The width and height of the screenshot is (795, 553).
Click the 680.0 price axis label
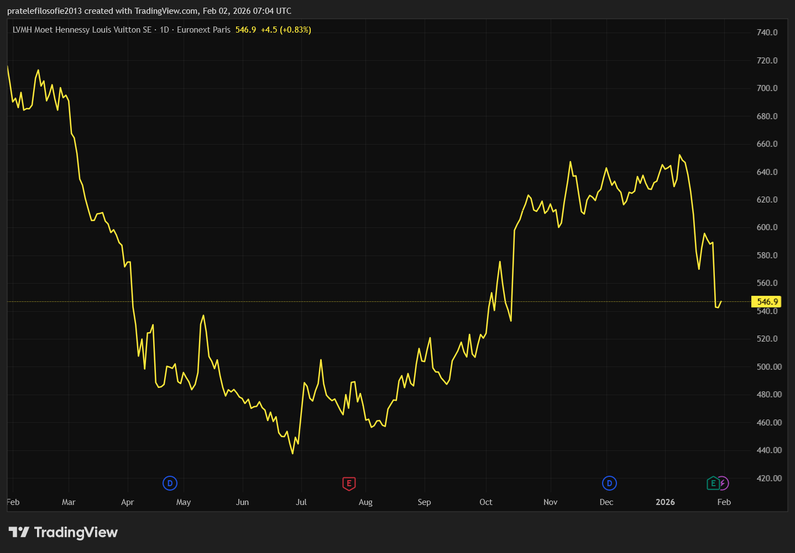click(767, 116)
